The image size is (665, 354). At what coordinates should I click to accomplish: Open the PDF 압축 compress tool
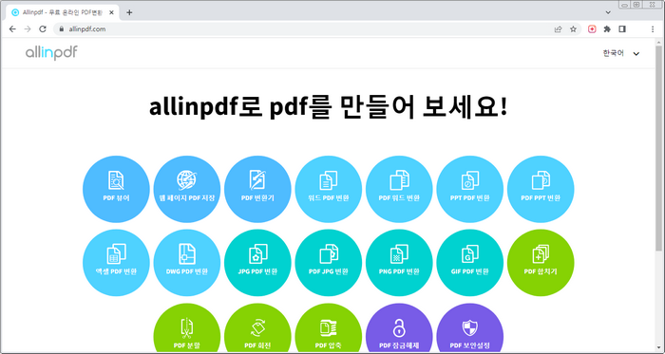pos(329,328)
